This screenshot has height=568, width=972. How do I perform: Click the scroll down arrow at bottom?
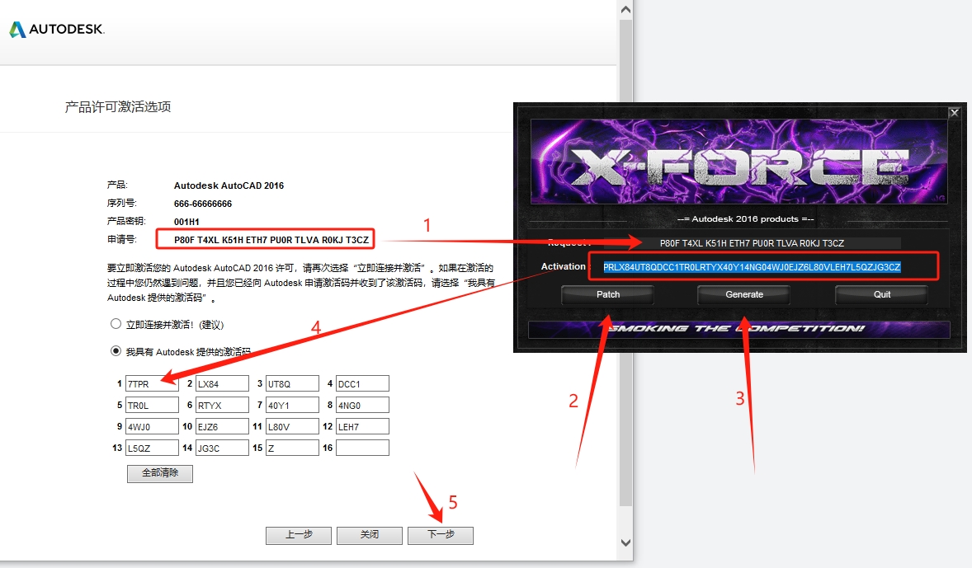pos(625,542)
